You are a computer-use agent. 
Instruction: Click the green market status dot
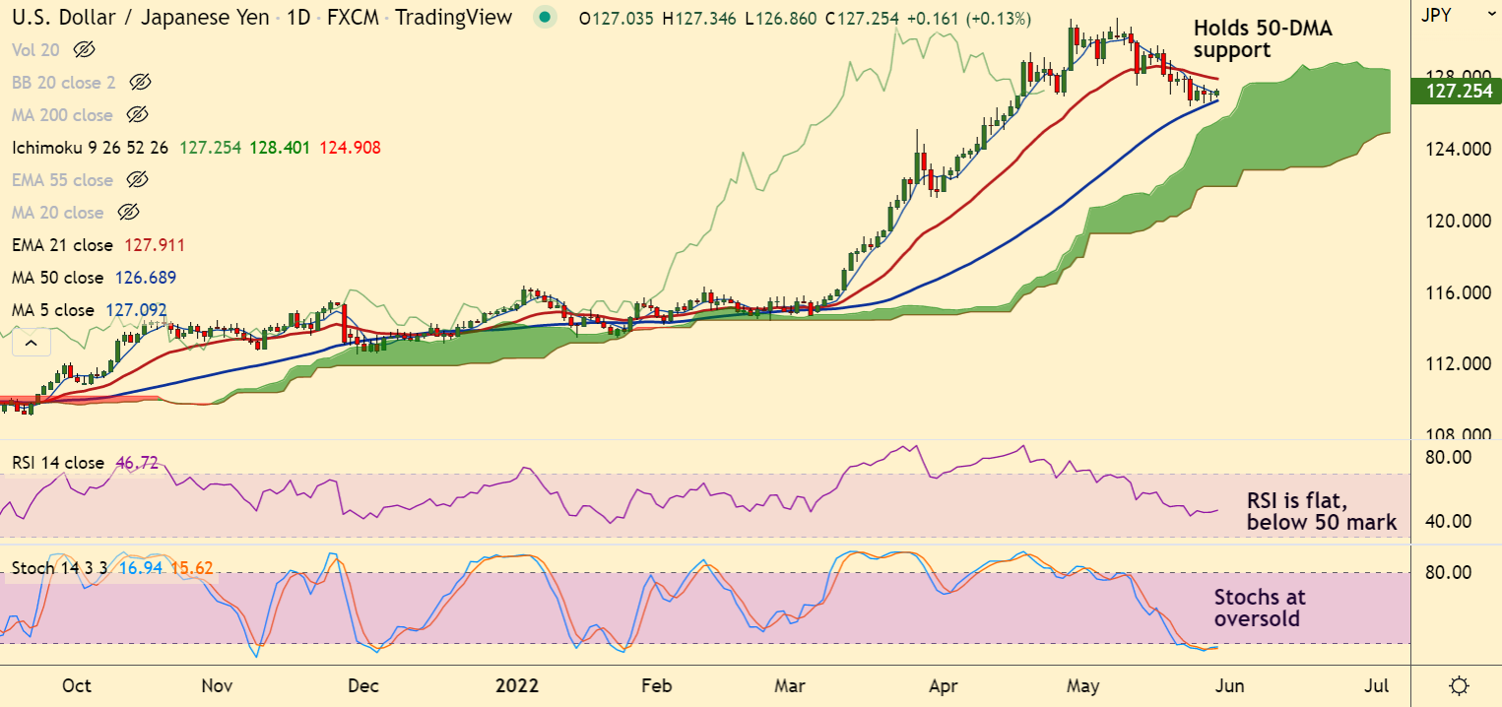tap(545, 18)
